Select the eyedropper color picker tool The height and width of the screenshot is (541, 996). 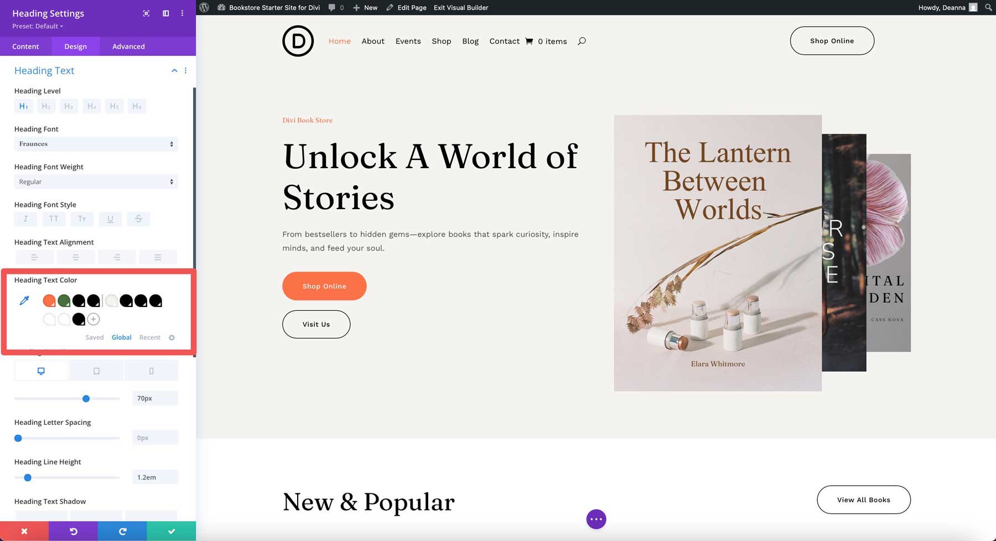click(24, 300)
